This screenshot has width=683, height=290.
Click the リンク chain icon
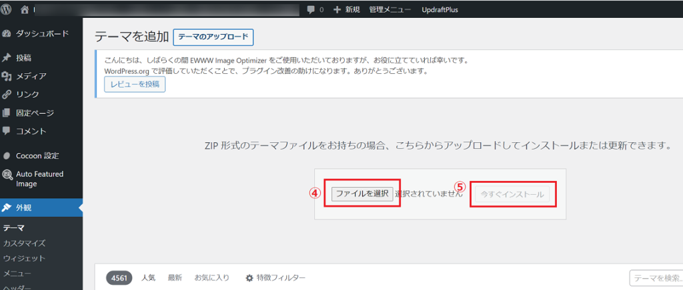[6, 94]
